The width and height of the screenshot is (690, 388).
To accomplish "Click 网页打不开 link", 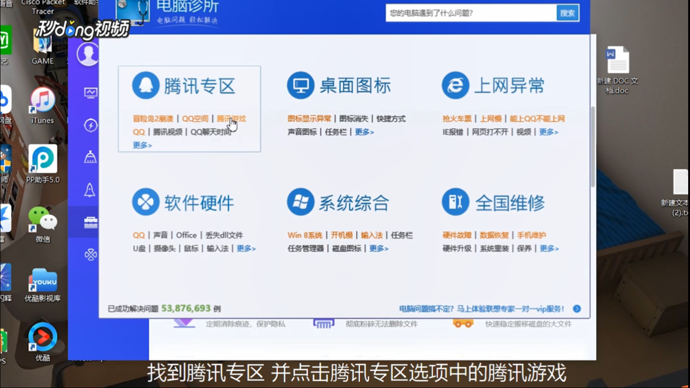I will coord(490,132).
